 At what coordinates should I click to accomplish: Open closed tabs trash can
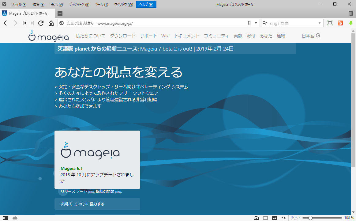pos(351,13)
